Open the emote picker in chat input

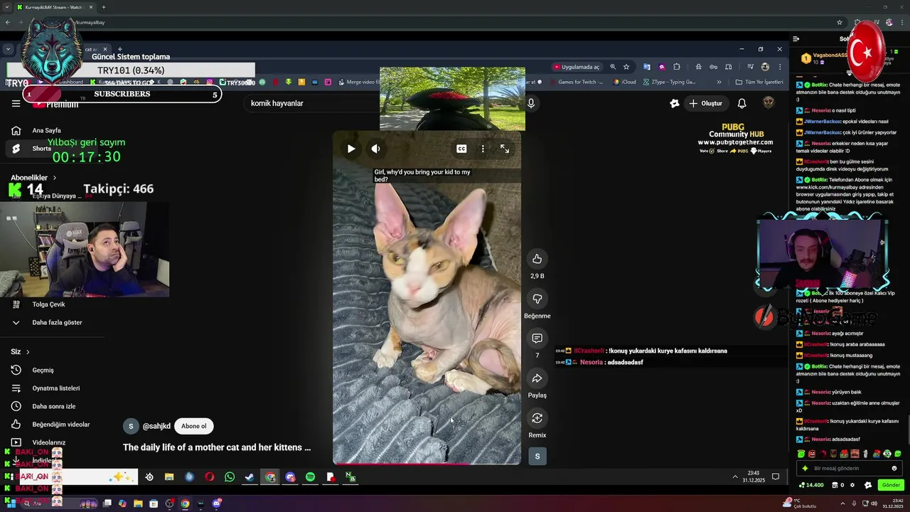[x=894, y=469]
